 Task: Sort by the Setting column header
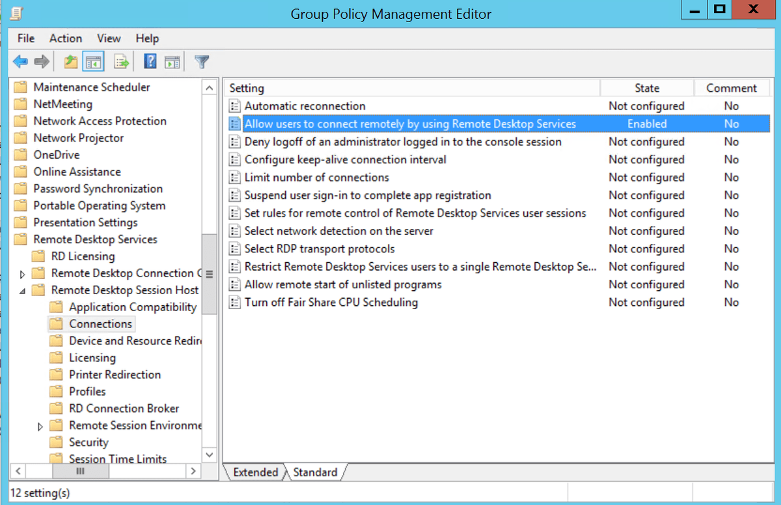coord(412,89)
